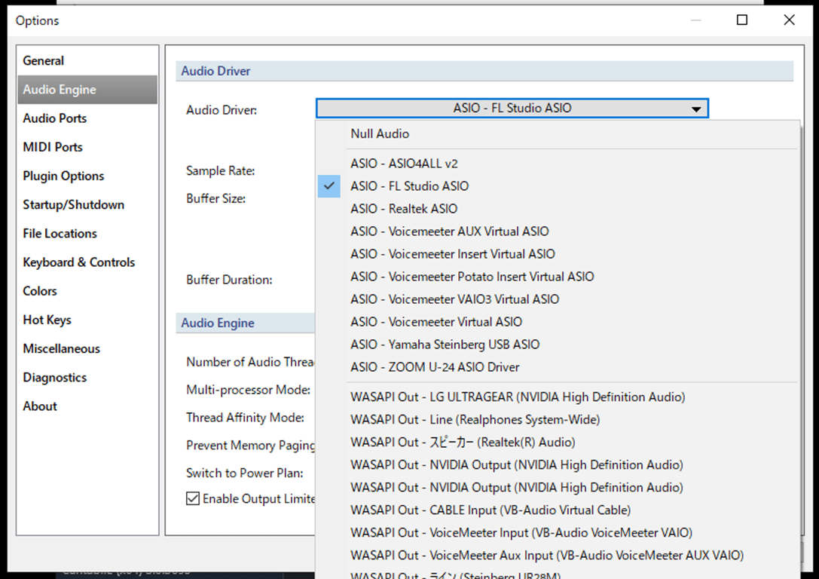Collapse the Audio Driver dropdown

coord(512,108)
